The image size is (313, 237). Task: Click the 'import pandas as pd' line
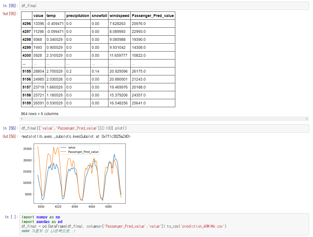pos(42,222)
